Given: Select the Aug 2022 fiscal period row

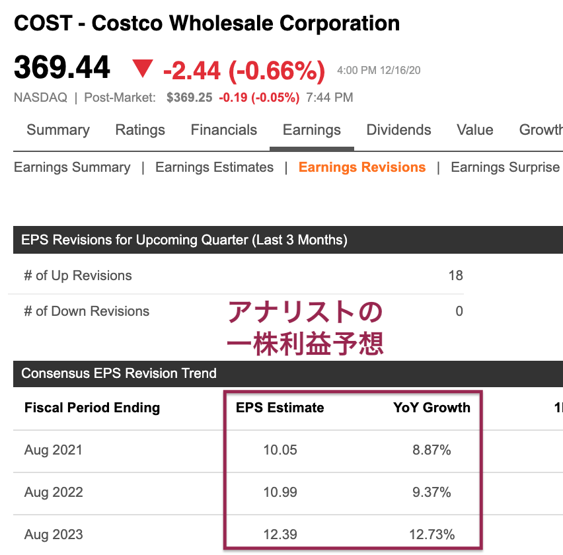Looking at the screenshot, I should pyautogui.click(x=288, y=492).
